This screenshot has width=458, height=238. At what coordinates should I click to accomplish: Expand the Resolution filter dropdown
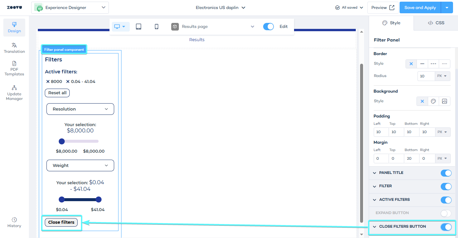tap(80, 109)
